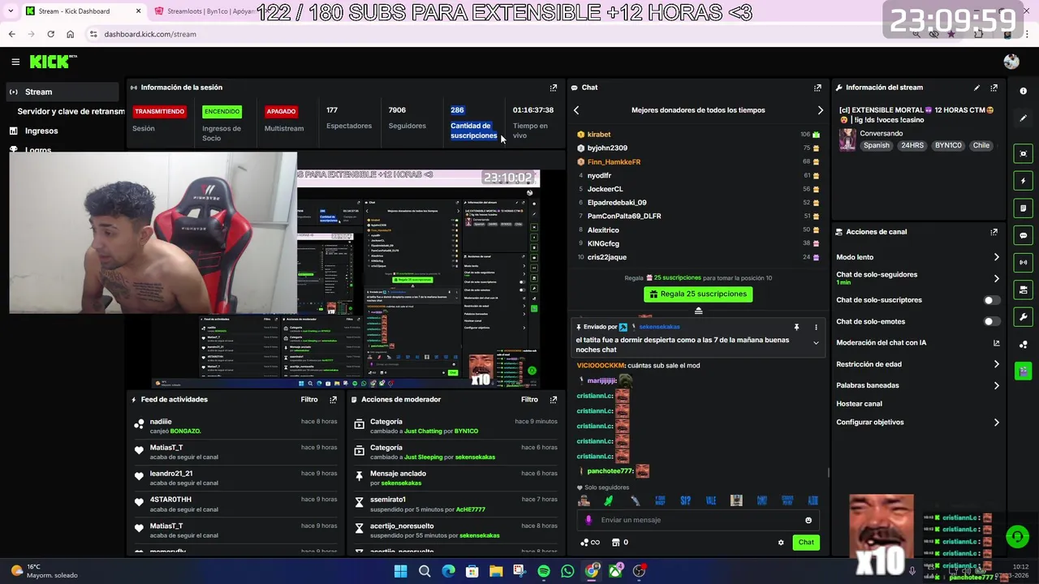Screen dimensions: 1039x584
Task: Pop out the Chat panel
Action: [817, 88]
